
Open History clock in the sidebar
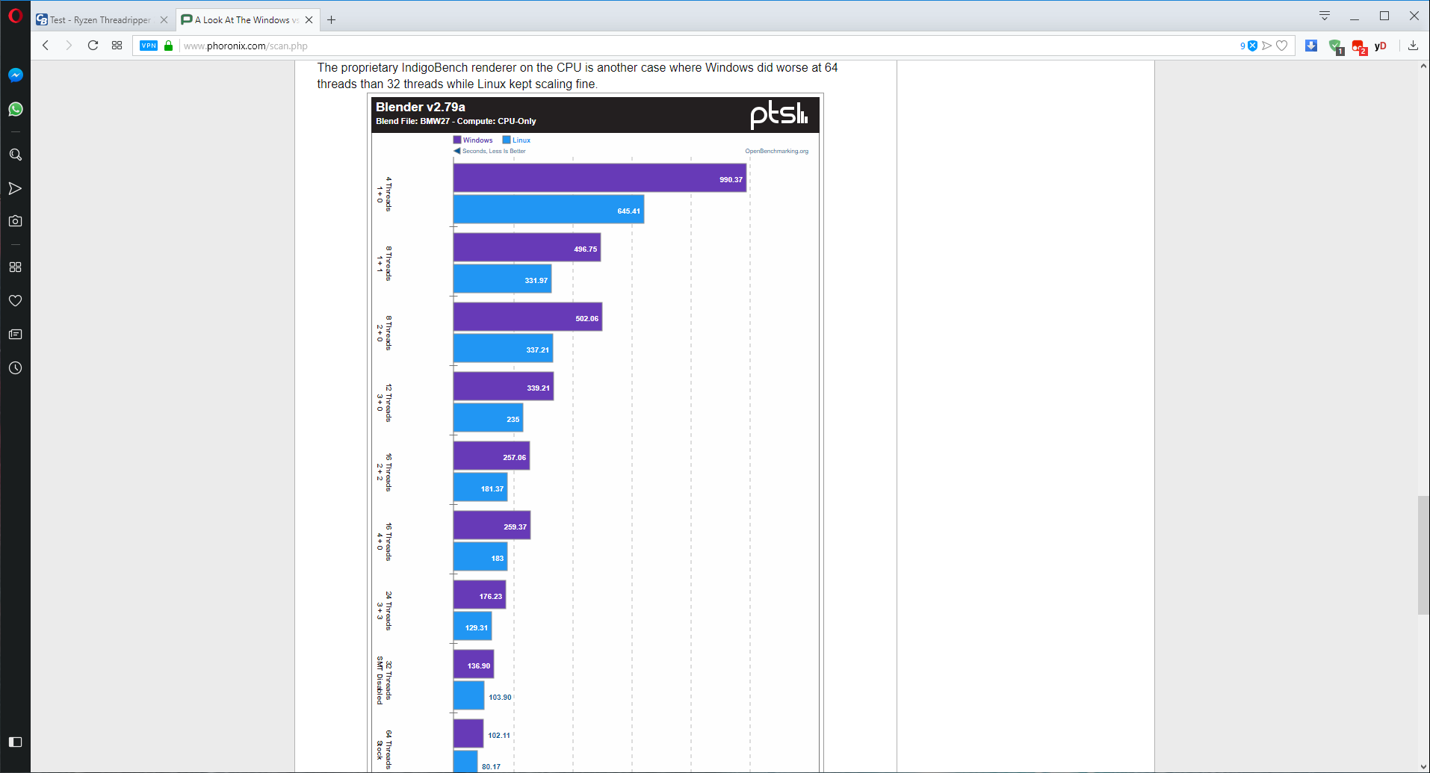15,368
